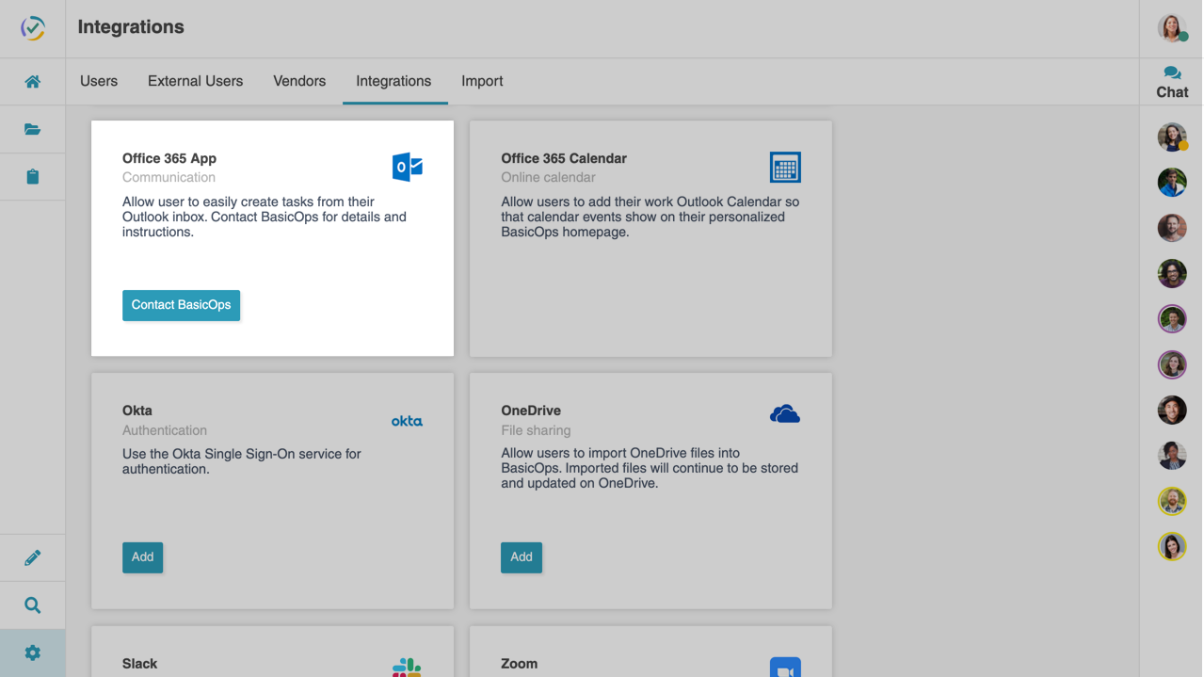Open search with magnifier icon
Viewport: 1204px width, 677px height.
tap(32, 605)
